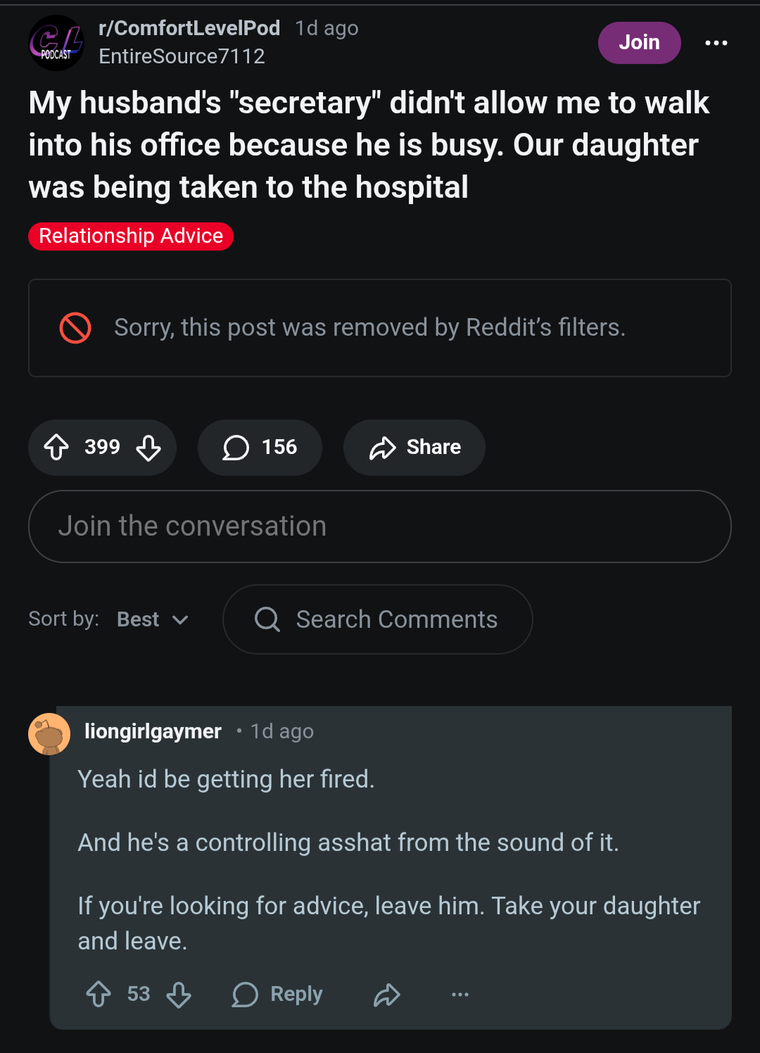Downvote the husband's secretary post
This screenshot has width=760, height=1053.
(x=148, y=447)
